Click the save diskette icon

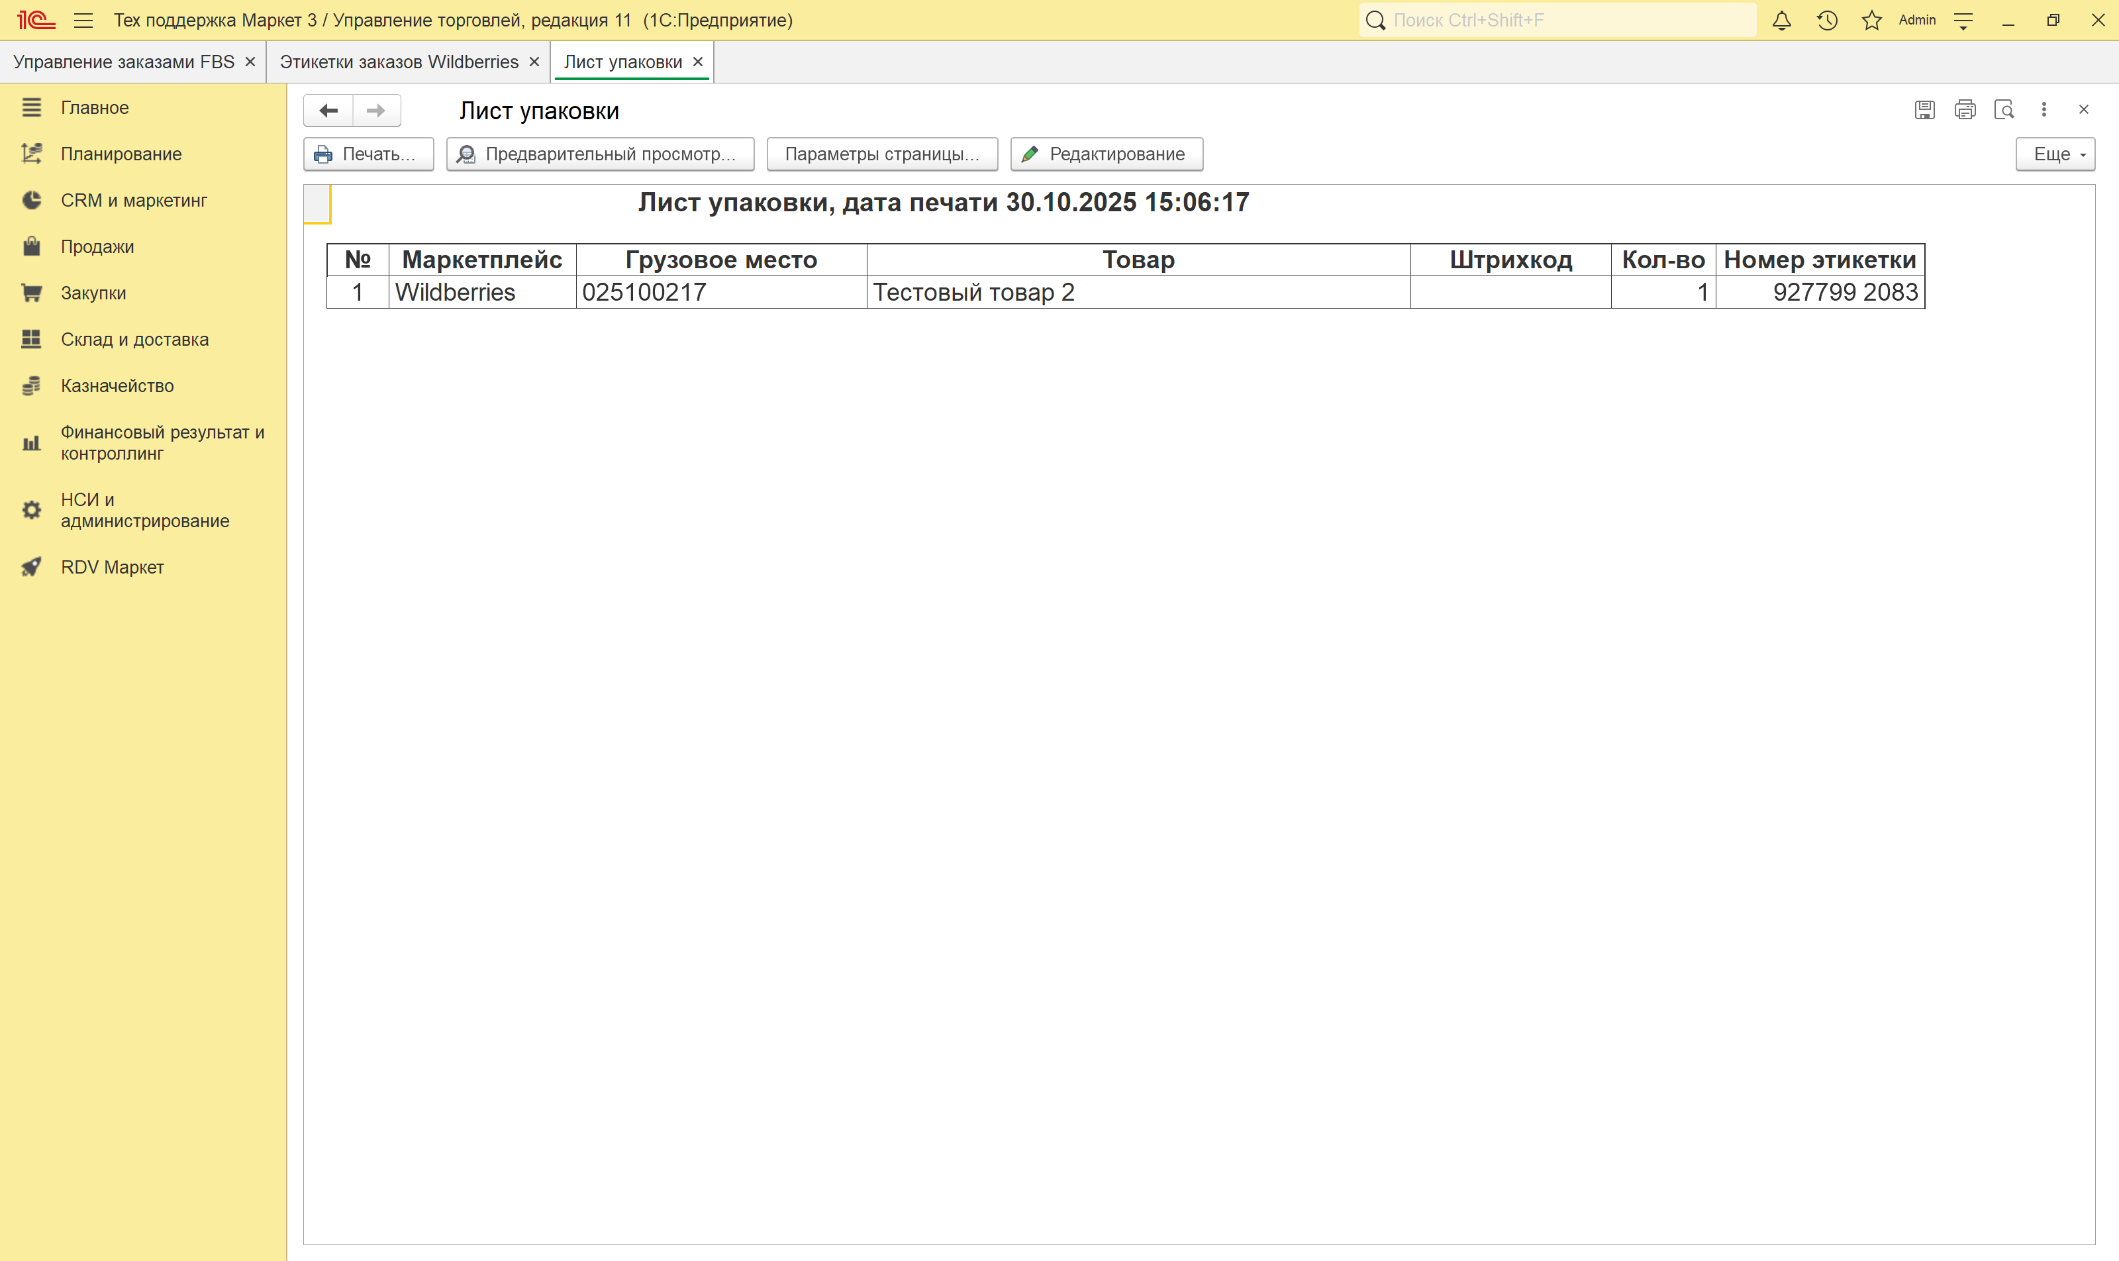click(x=1924, y=110)
